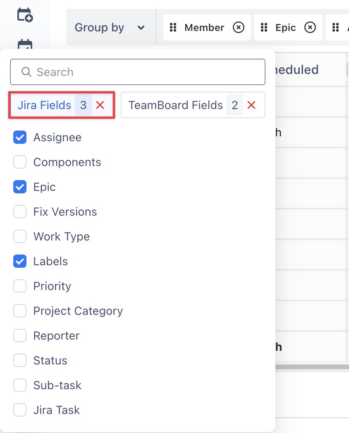
Task: Tick the Jira Task checkbox
Action: 20,410
